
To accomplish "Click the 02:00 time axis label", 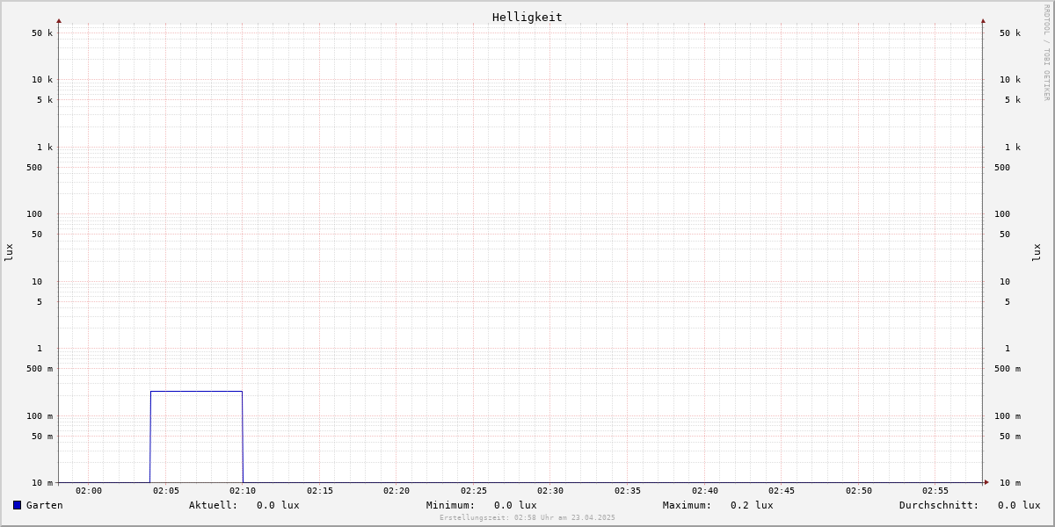I will click(89, 491).
